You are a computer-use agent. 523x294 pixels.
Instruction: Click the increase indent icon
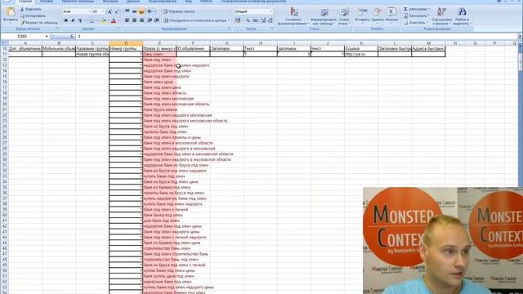(157, 20)
